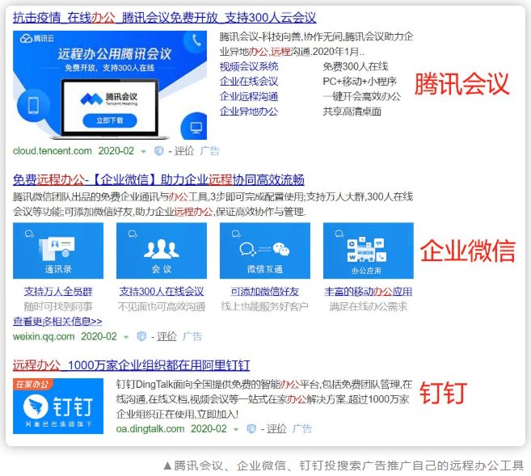Click the 广告 label on the cloud.tencent.com result
This screenshot has width=531, height=476.
209,151
